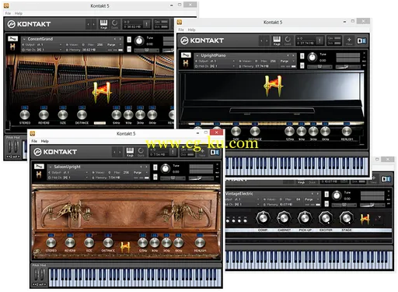The height and width of the screenshot is (292, 398).
Task: Open File menu in SaloonUpright window
Action: click(34, 141)
